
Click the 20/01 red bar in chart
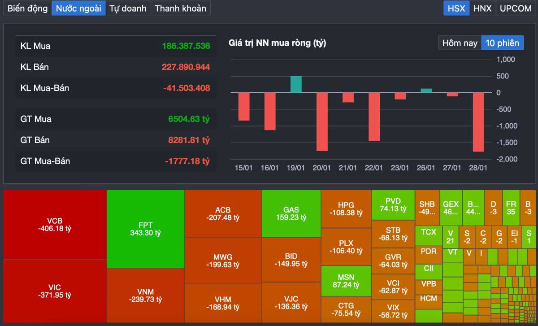coord(322,122)
